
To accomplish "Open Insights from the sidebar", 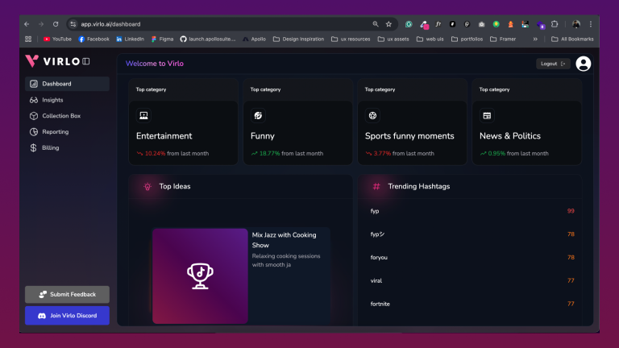I will coord(52,100).
